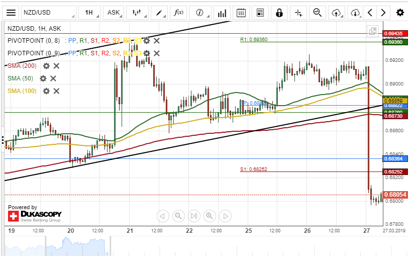The width and height of the screenshot is (411, 258).
Task: Enable the crosshair cursor tool
Action: coord(298,13)
